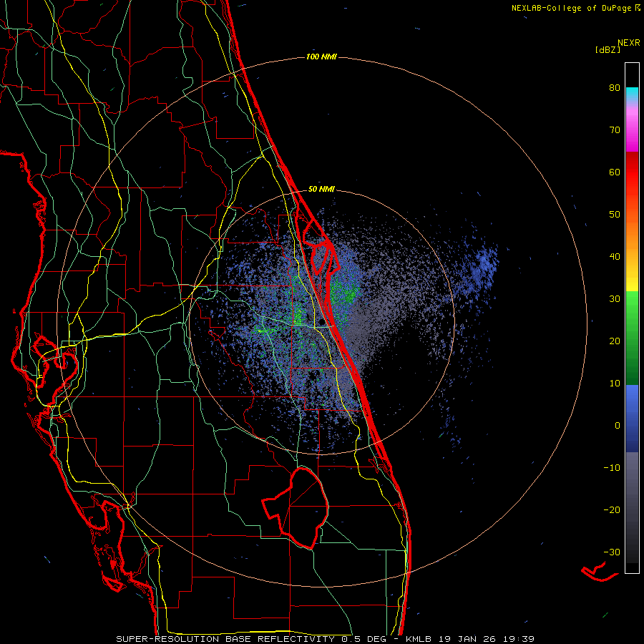Select the "-10" dBZ scale value
This screenshot has height=644, width=644.
point(612,468)
